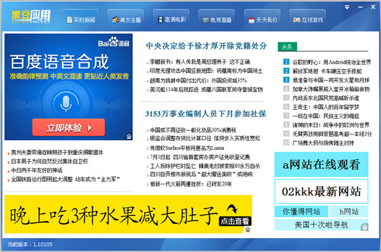
Task: Open news 工人拆除护栏时坠亡
Action: (x=205, y=166)
